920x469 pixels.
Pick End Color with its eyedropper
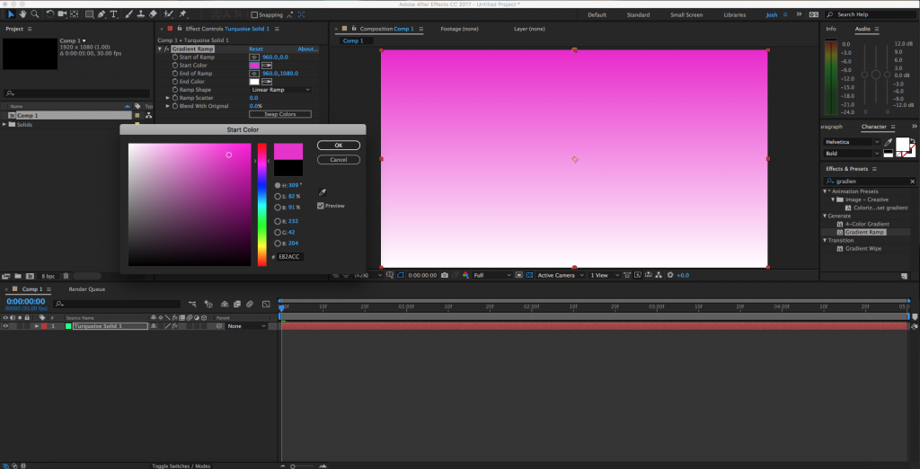(266, 82)
